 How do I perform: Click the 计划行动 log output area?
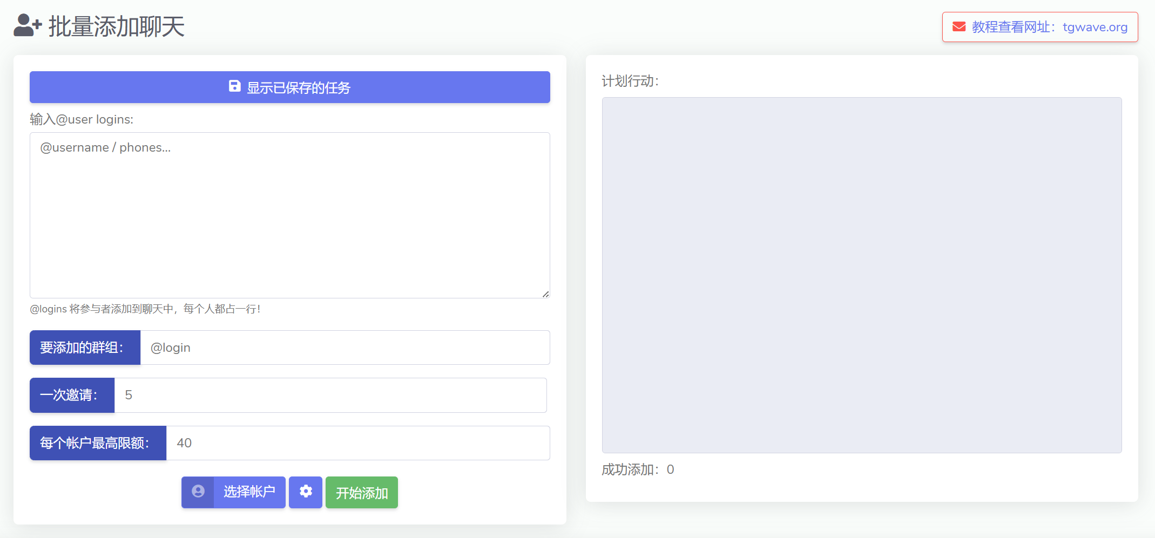pos(862,275)
